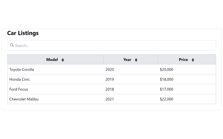223x139 pixels.
Task: Select the Toyota Corolla cell
Action: [x=56, y=69]
